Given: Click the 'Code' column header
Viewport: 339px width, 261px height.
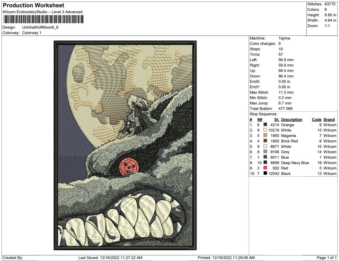Looking at the screenshot, I should pyautogui.click(x=317, y=120).
